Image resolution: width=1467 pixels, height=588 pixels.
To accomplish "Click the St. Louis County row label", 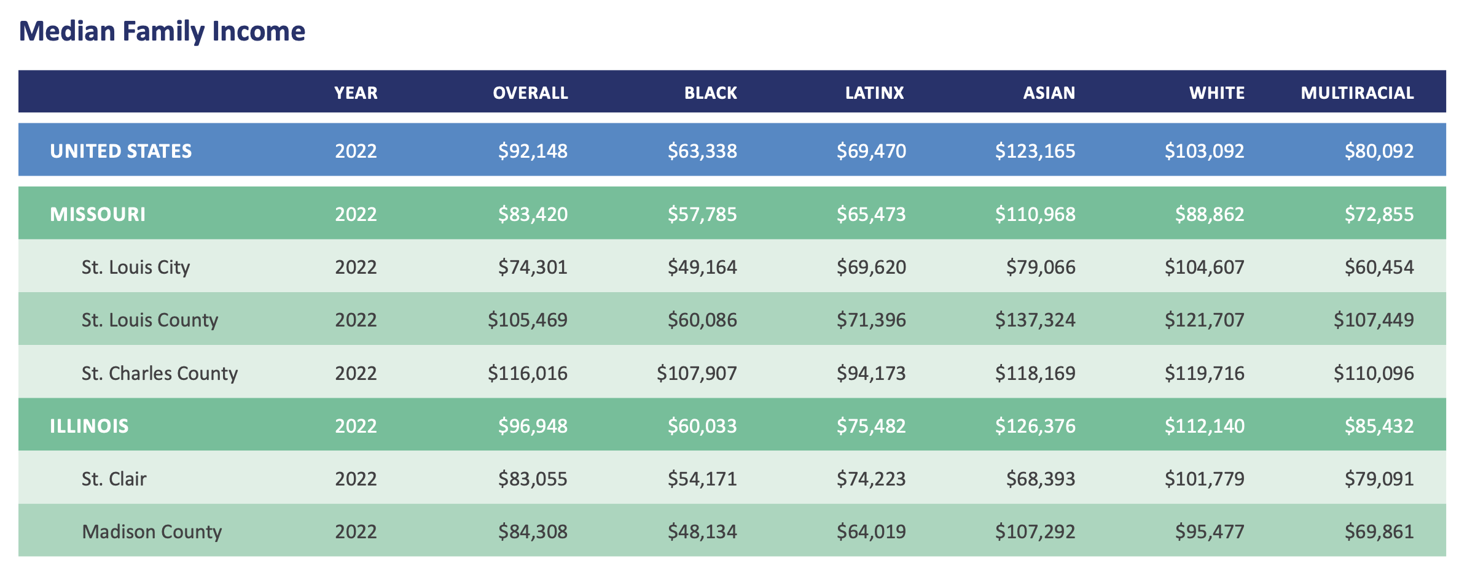I will 150,320.
